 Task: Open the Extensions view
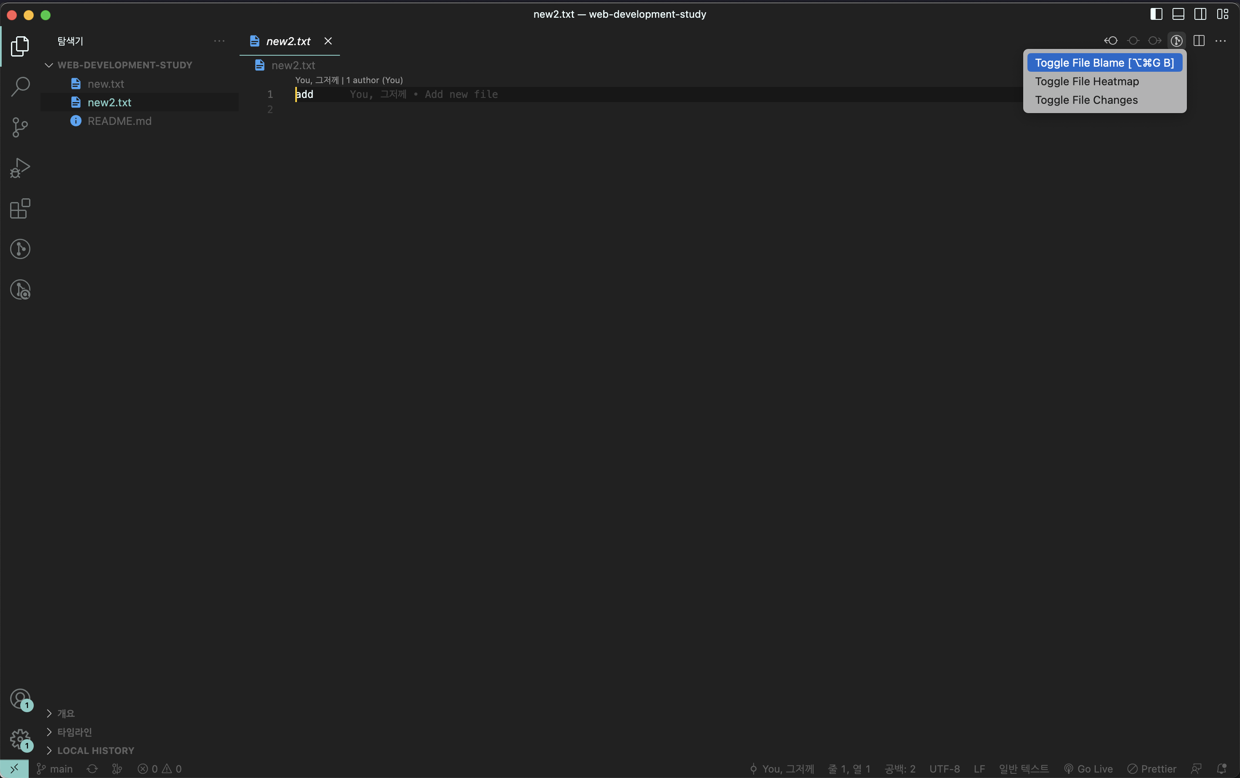pos(20,208)
